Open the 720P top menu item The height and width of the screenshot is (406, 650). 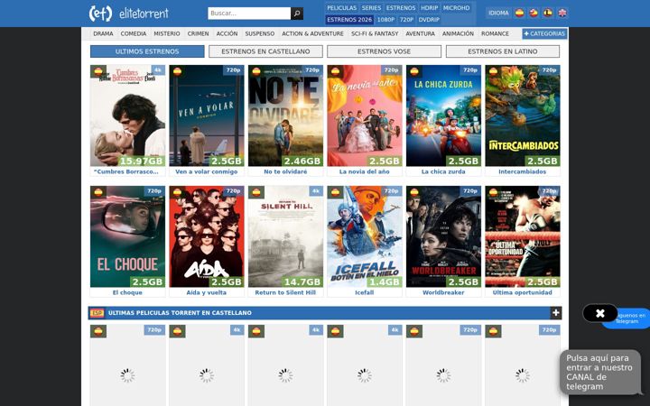[x=406, y=20]
